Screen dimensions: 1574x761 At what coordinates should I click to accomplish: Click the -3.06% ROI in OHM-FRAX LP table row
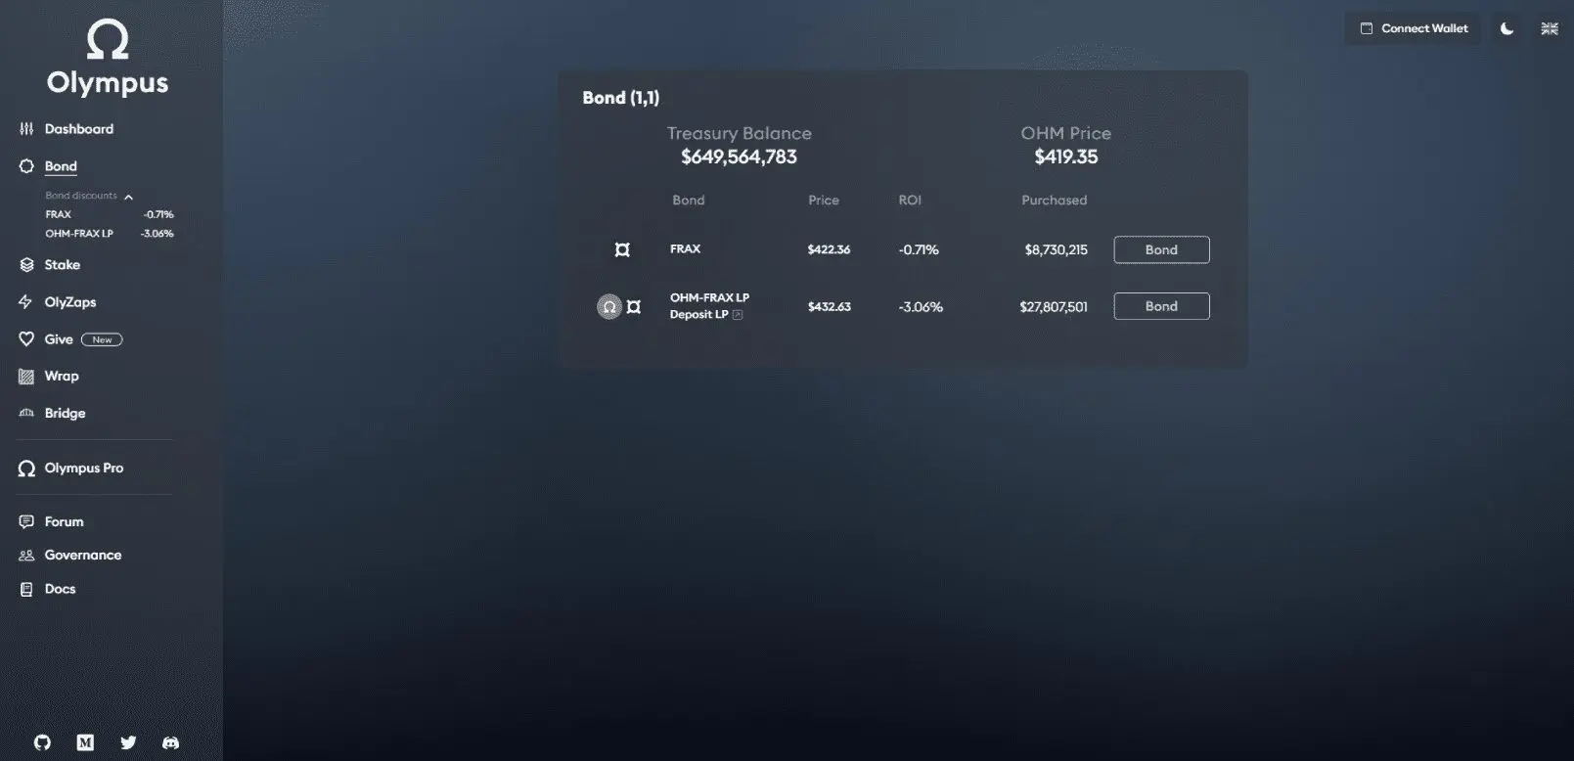pos(921,307)
